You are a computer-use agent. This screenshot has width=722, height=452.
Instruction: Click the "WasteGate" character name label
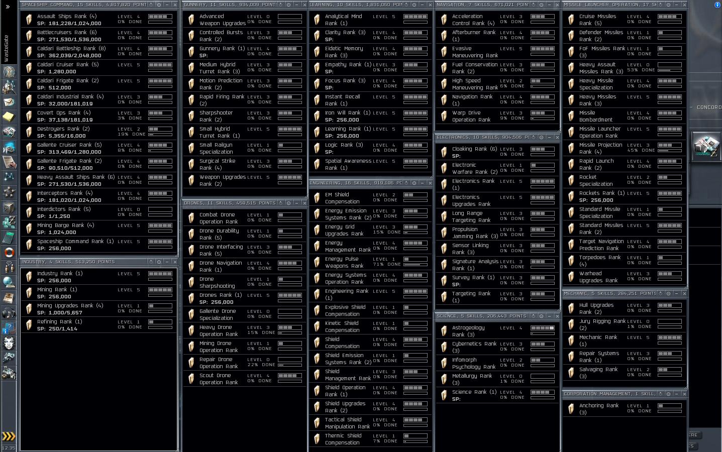7,48
